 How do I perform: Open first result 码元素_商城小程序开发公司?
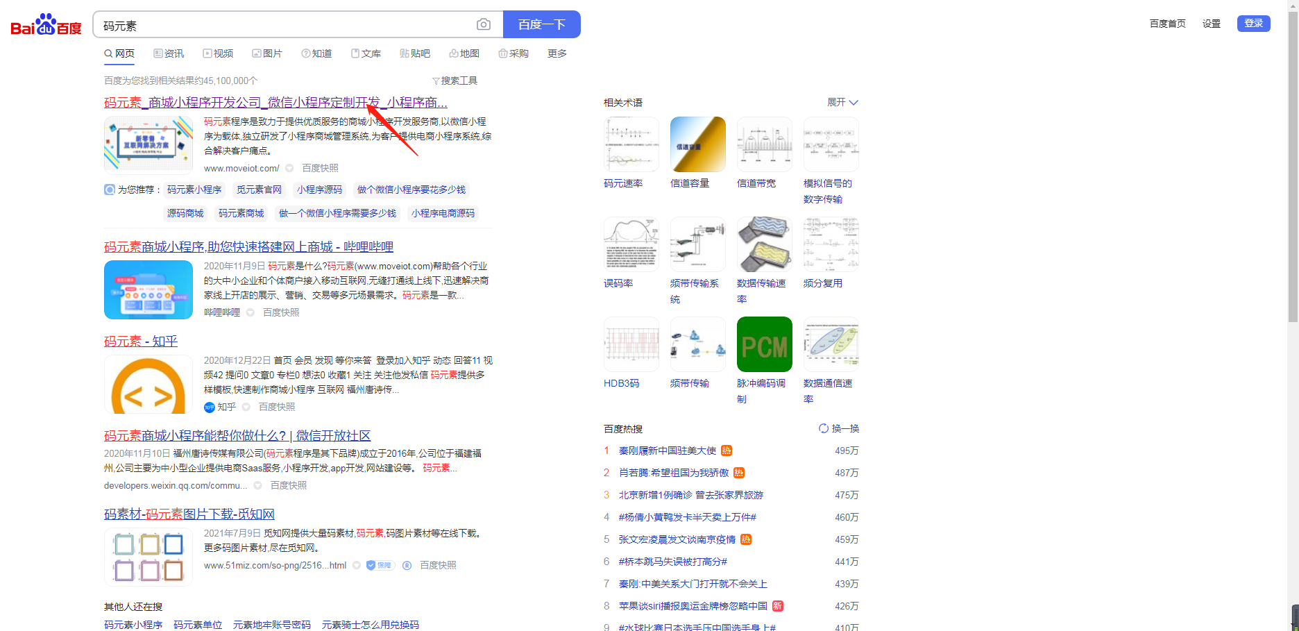point(275,103)
